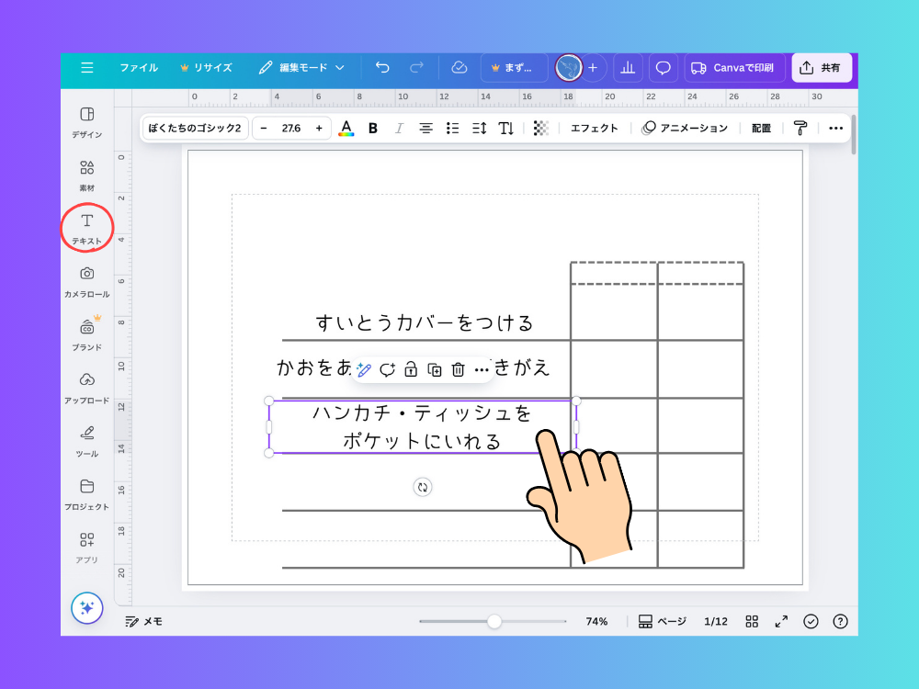Screen dimensions: 919x689
Task: Toggle the bulleted list formatting
Action: [x=452, y=128]
